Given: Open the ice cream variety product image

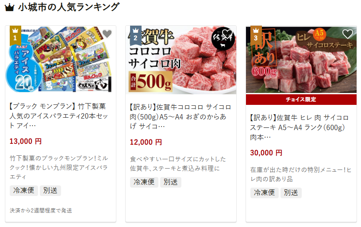Looking at the screenshot, I should tap(61, 59).
